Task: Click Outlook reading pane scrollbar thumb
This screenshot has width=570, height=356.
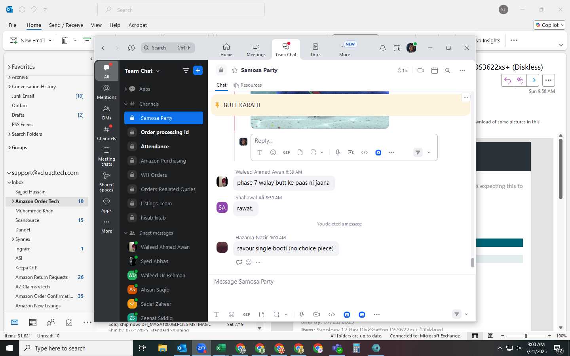Action: coord(560,169)
